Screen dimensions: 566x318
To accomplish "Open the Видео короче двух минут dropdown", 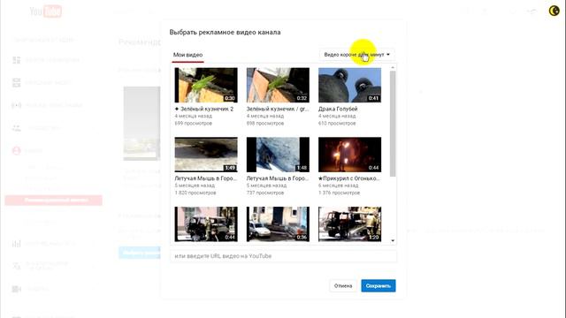I will pyautogui.click(x=356, y=55).
